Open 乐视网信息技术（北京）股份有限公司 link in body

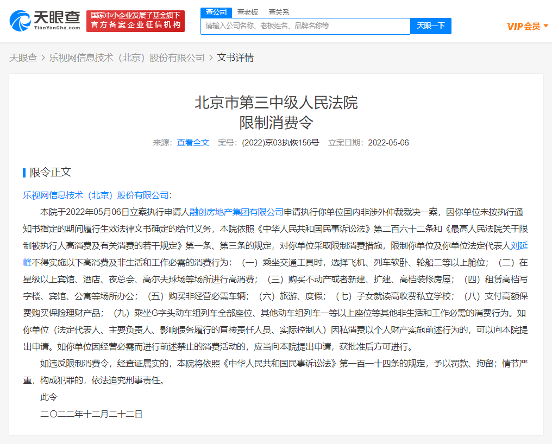tap(96, 195)
